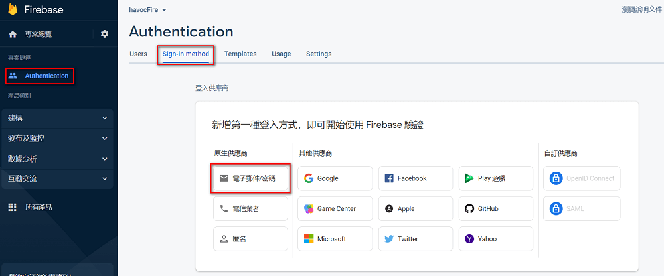Switch to the Users tab
Screen dimensions: 664x276
139,54
